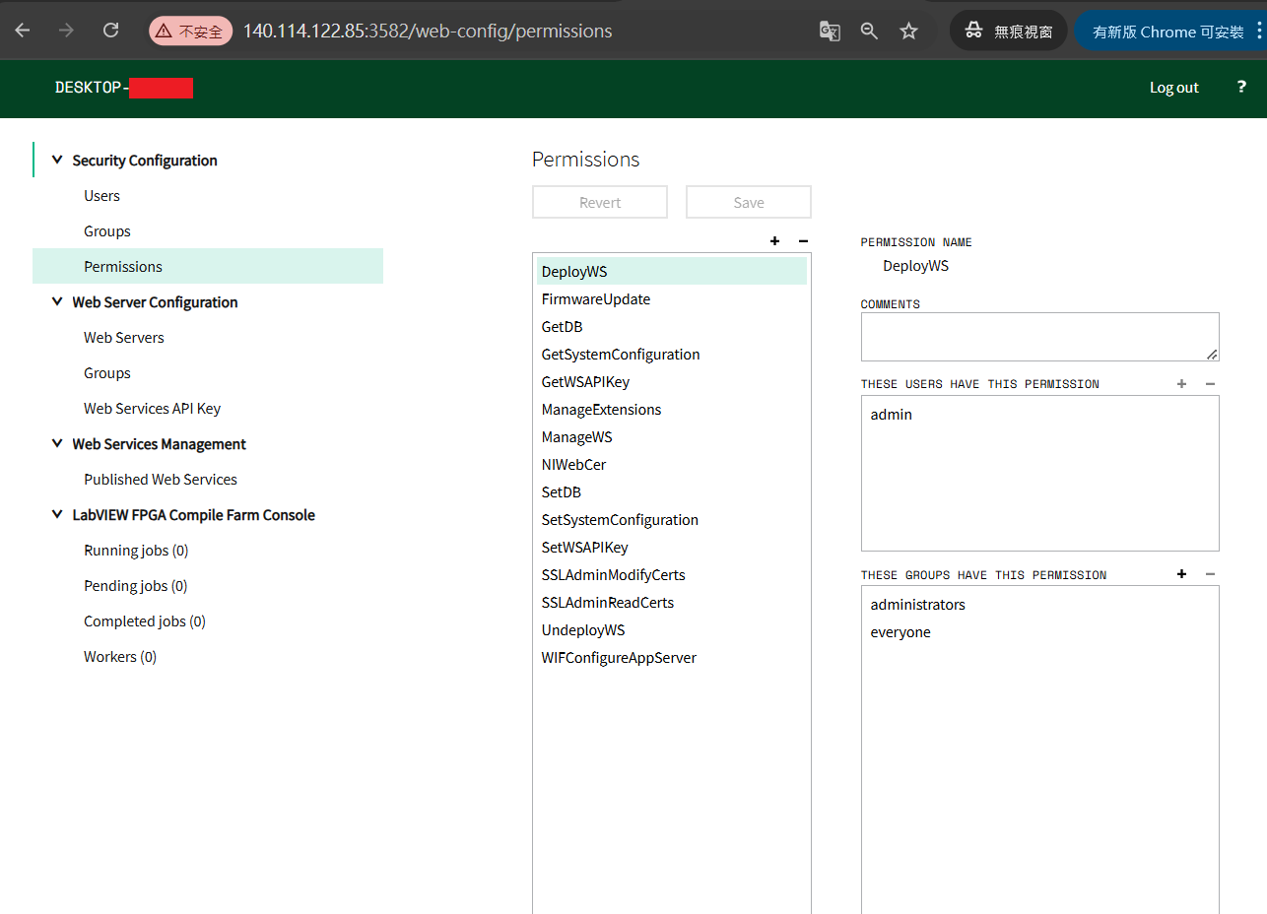Select the NIWebCer permission

click(x=672, y=465)
